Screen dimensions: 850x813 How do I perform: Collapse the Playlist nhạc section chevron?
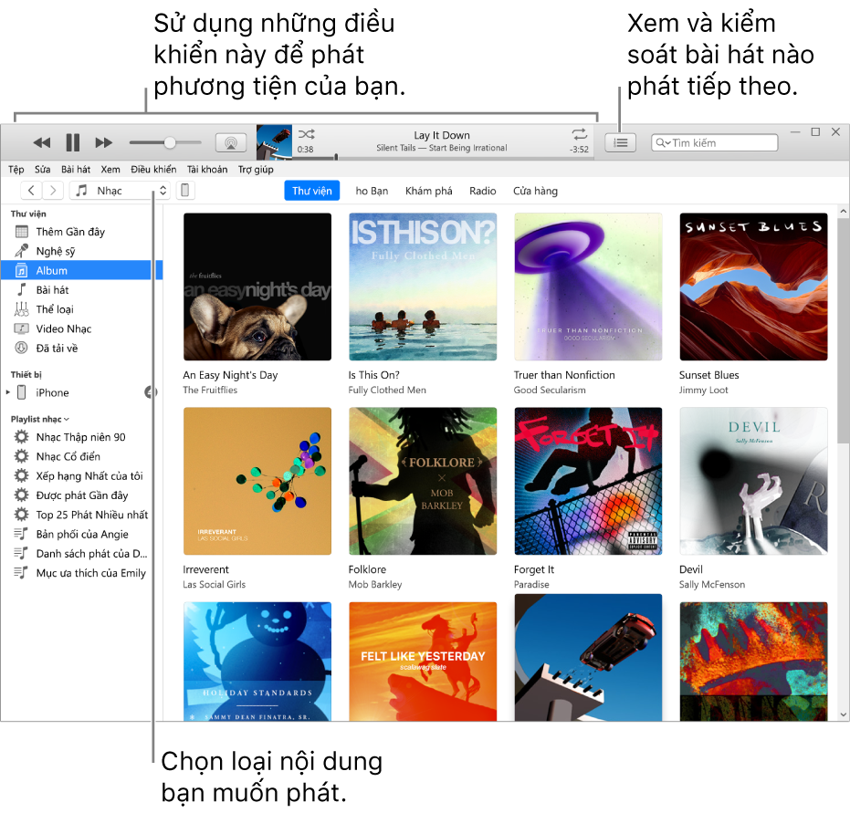coord(67,419)
